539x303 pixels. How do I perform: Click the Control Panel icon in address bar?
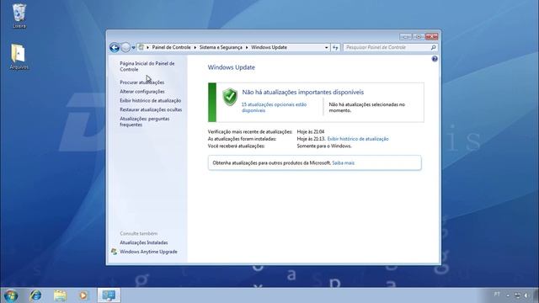pos(141,47)
